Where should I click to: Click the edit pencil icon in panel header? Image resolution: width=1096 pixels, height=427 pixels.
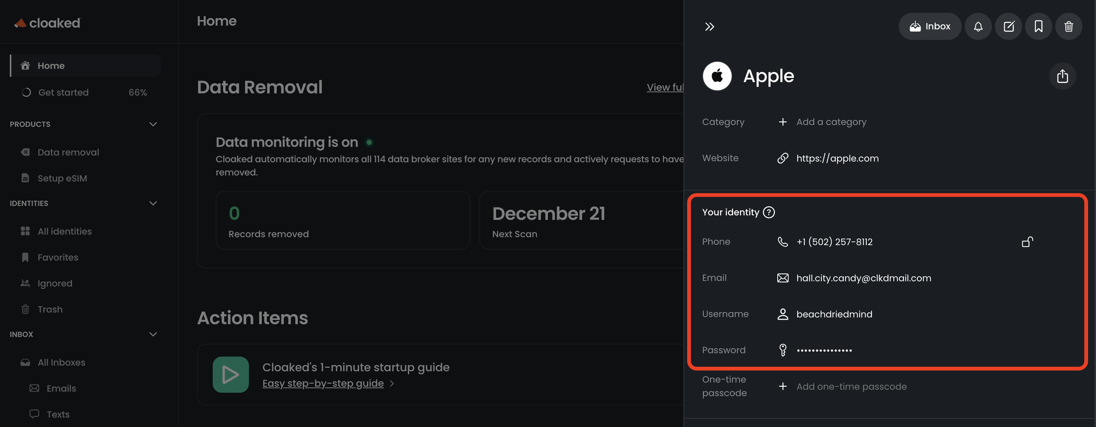(1009, 26)
